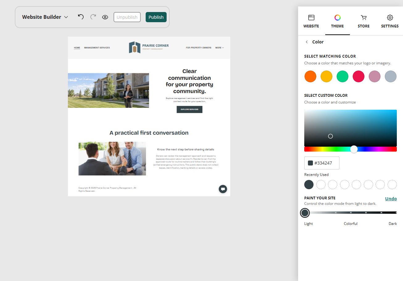
Task: Click 'Know the next step' subheading
Action: point(186,149)
